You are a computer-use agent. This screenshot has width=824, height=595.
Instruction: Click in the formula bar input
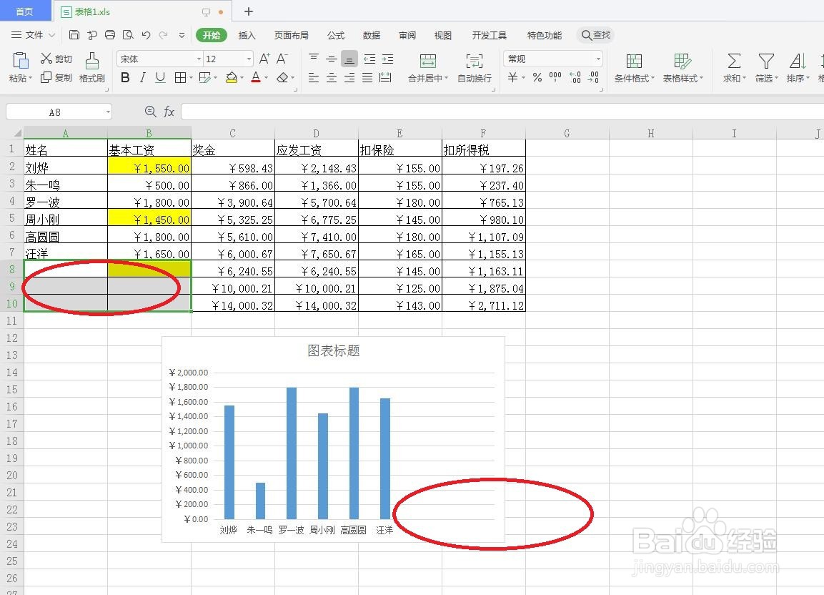point(502,112)
